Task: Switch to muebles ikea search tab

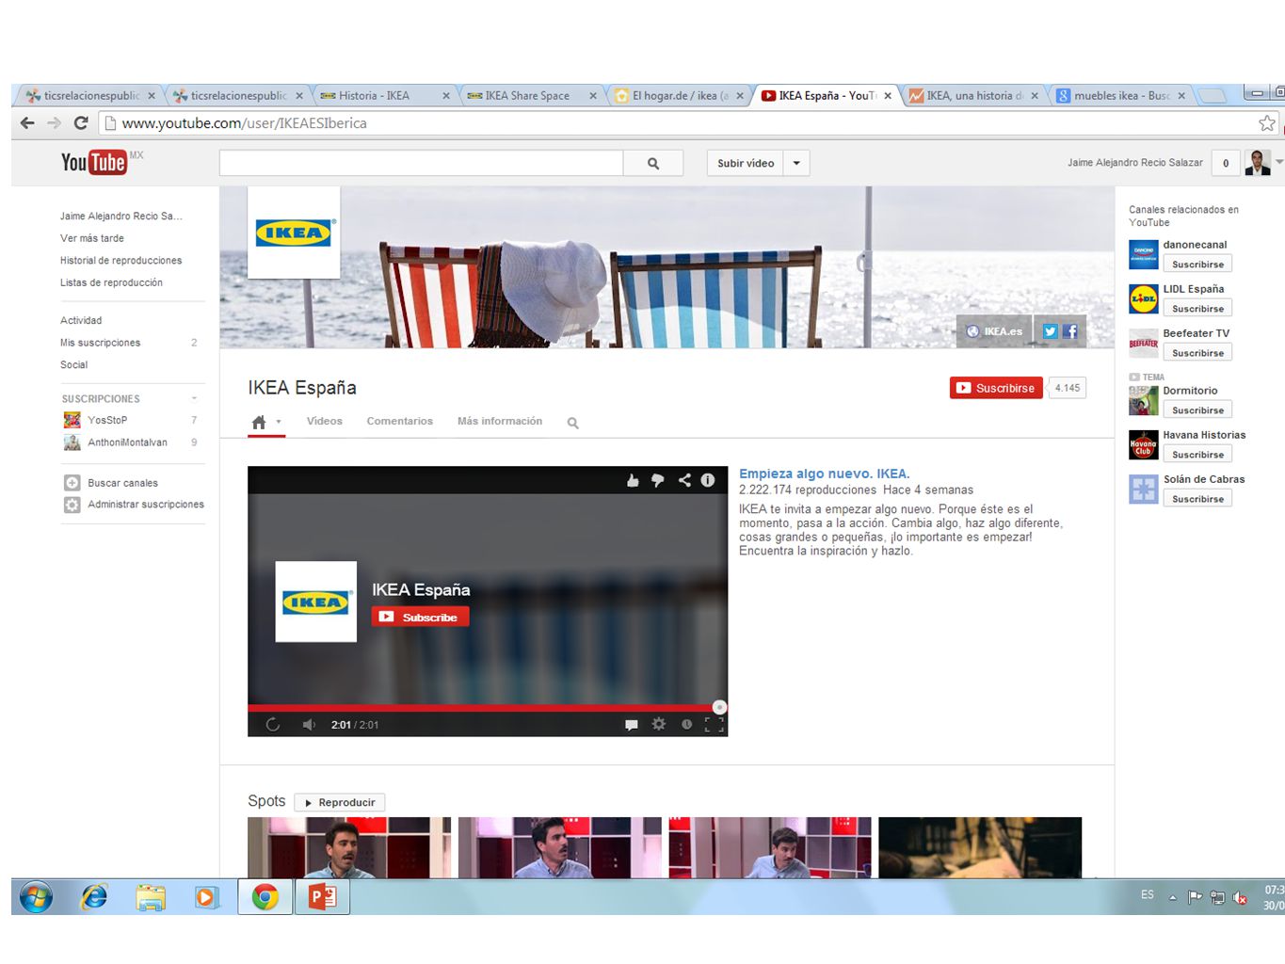Action: pyautogui.click(x=1119, y=95)
